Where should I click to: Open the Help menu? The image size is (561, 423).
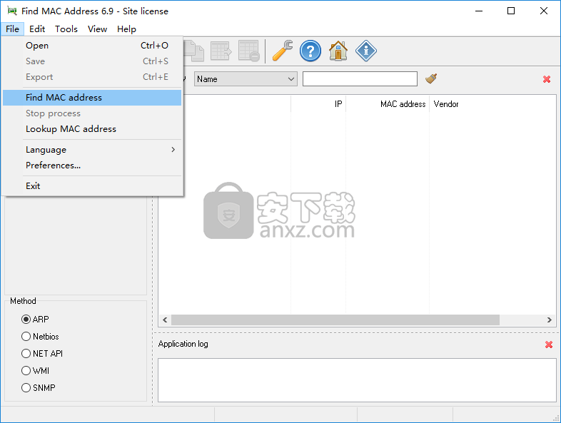[126, 29]
